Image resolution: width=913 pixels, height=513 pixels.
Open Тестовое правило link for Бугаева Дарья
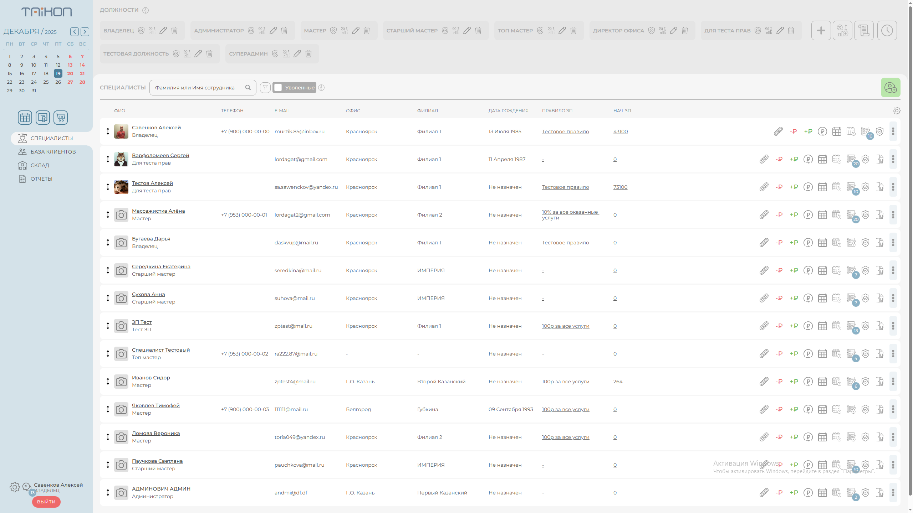(565, 243)
